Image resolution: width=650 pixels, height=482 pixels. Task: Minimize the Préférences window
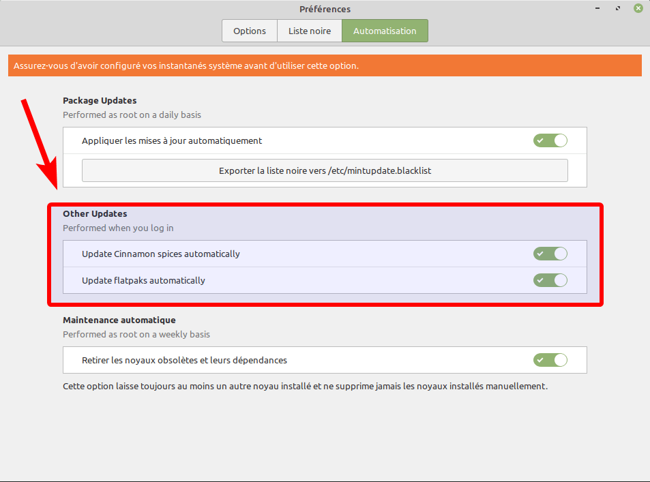pyautogui.click(x=597, y=8)
